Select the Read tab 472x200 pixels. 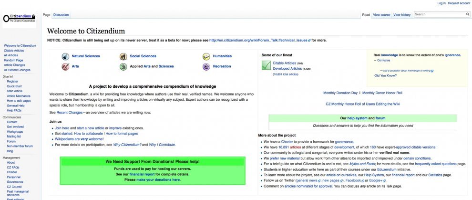(366, 15)
